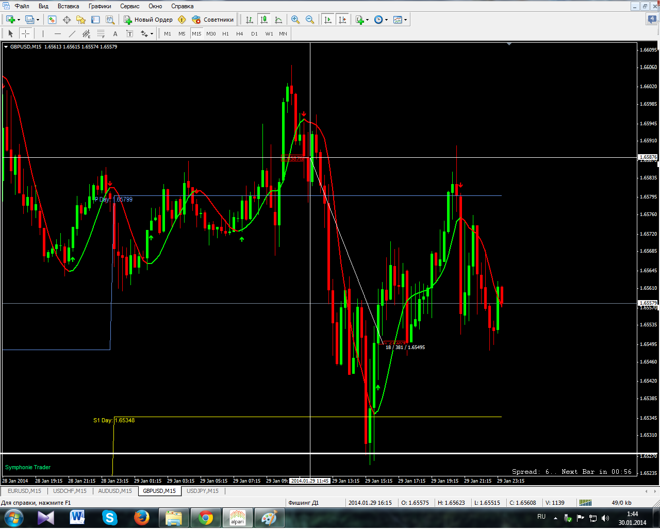Open the Strategy Tester icon
Screen dimensions: 660x529
pyautogui.click(x=110, y=20)
